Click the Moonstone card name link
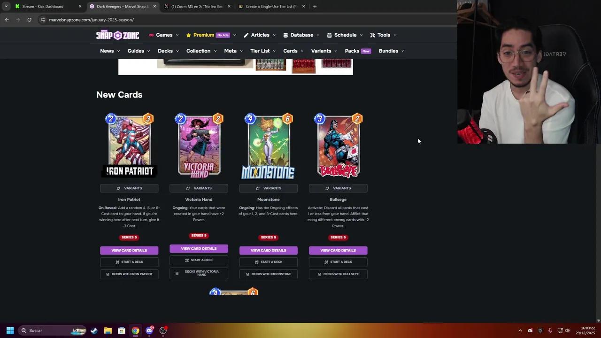Image resolution: width=601 pixels, height=338 pixels. (x=268, y=200)
